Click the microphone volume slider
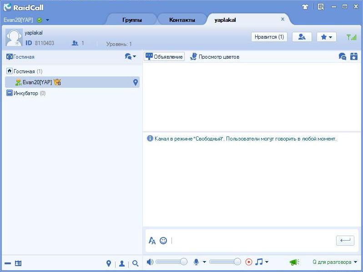This screenshot has width=363, height=272. [x=225, y=262]
